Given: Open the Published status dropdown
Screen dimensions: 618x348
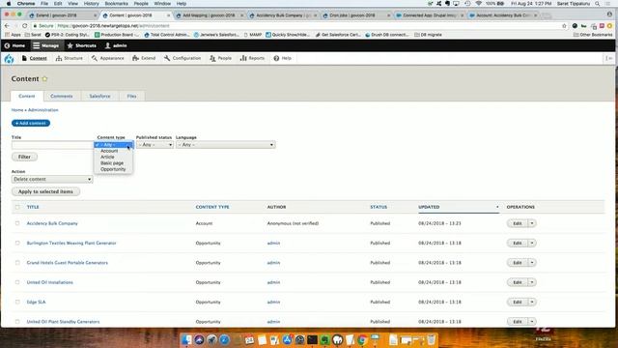Looking at the screenshot, I should tap(154, 145).
